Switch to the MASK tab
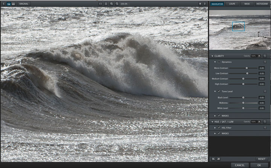Image resolution: width=271 pixels, height=168 pixels. [x=247, y=4]
